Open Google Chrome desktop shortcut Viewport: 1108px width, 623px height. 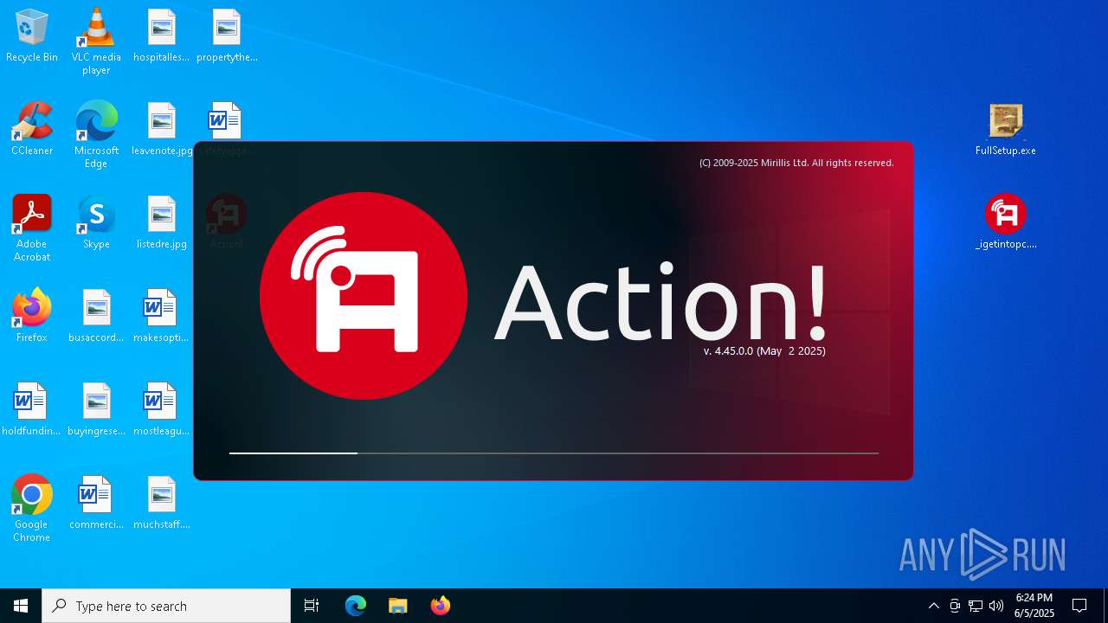click(x=32, y=508)
